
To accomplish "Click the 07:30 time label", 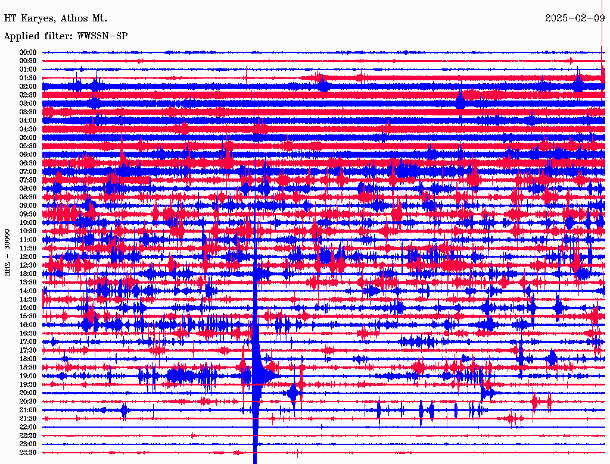I will (28, 180).
